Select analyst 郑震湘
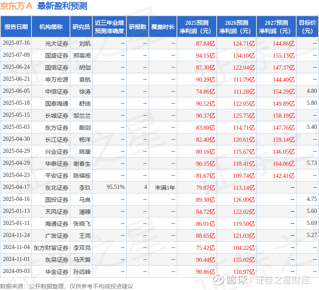Viewport: 319px width, 290px height. click(82, 56)
